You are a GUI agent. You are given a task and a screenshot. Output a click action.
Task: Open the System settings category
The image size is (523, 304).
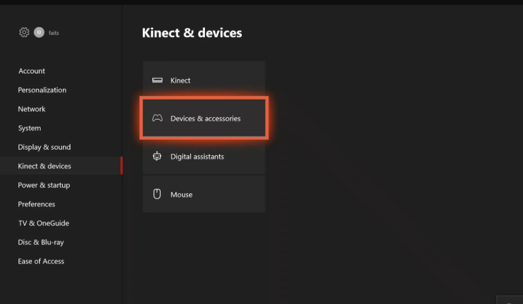[x=30, y=128]
